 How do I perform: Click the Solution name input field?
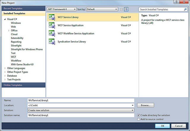click(81, 115)
